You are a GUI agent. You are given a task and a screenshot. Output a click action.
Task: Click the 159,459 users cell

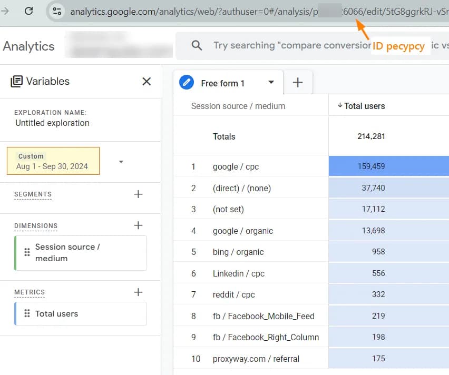point(389,166)
